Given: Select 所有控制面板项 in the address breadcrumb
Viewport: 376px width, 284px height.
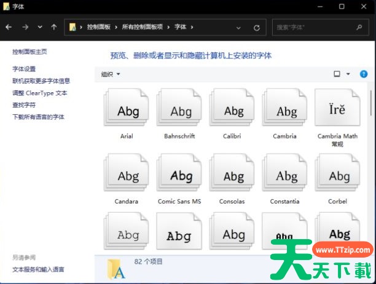Looking at the screenshot, I should [x=143, y=27].
